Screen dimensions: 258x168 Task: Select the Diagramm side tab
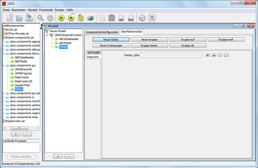(93, 57)
